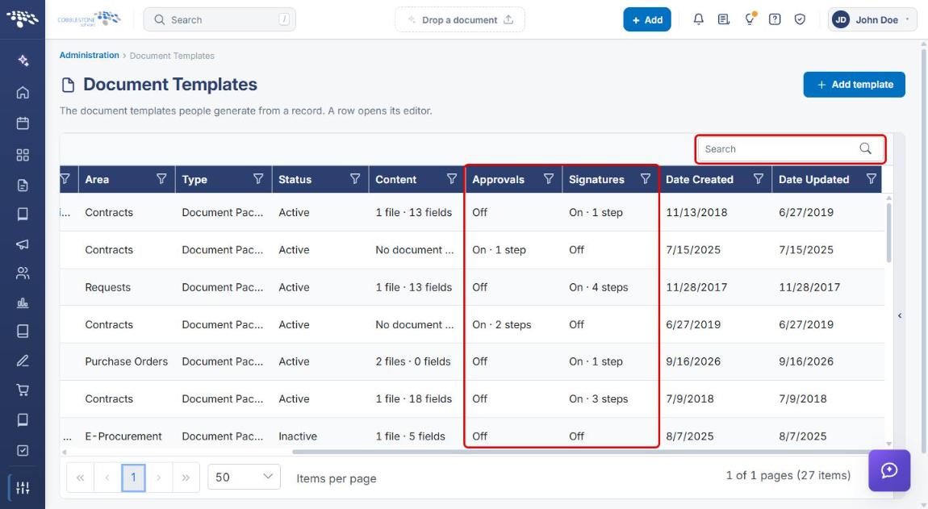Go to the next results page

point(159,477)
